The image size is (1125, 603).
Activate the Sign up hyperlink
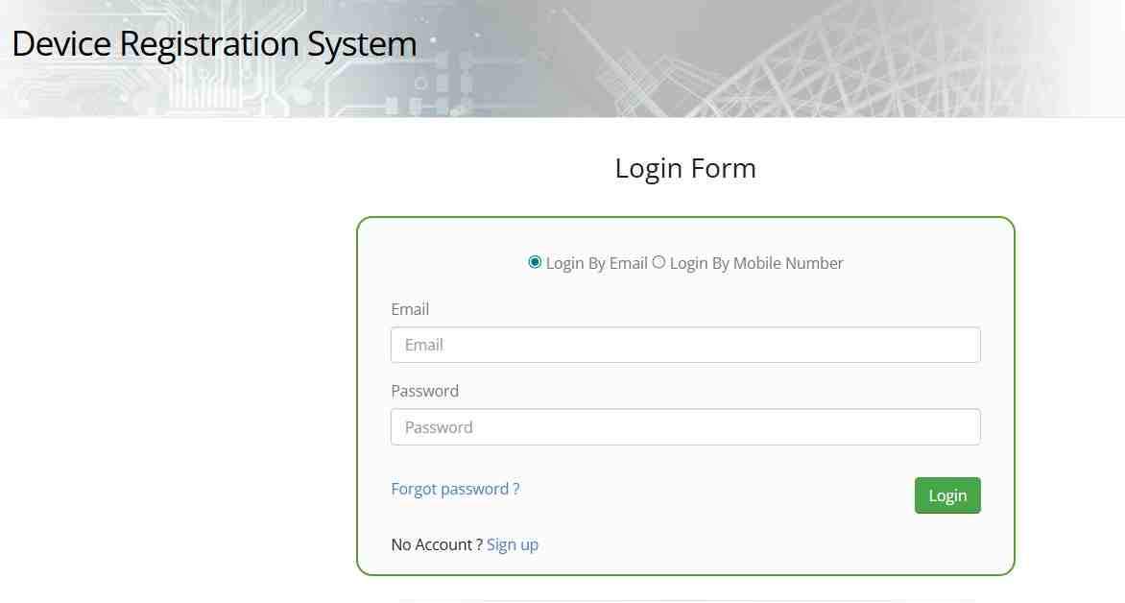[513, 544]
